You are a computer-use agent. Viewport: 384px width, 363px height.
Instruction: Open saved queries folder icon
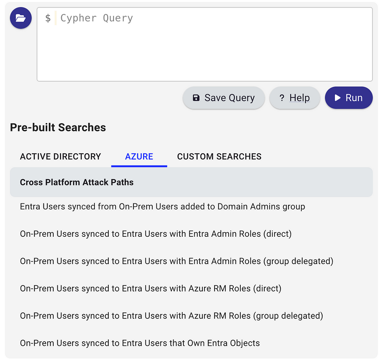21,18
